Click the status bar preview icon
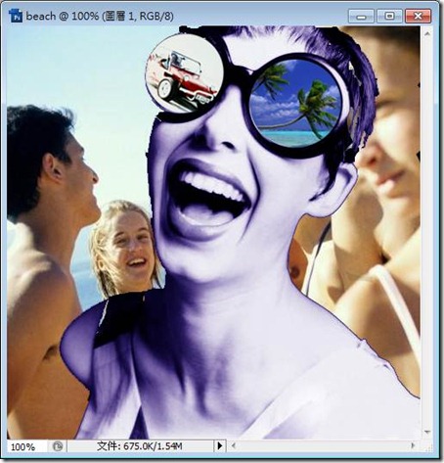This screenshot has height=463, width=444. click(x=58, y=446)
